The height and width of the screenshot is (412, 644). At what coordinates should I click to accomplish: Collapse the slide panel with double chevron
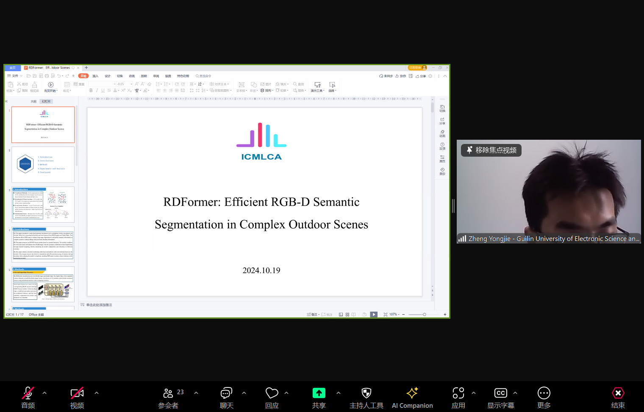[6, 102]
